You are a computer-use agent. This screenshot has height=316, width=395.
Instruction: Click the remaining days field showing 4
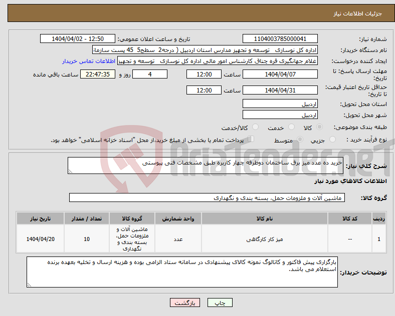click(150, 74)
